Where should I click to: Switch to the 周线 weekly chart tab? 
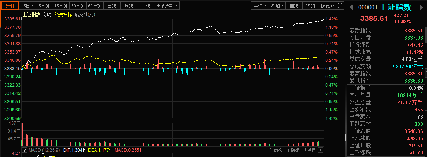[x=129, y=6]
